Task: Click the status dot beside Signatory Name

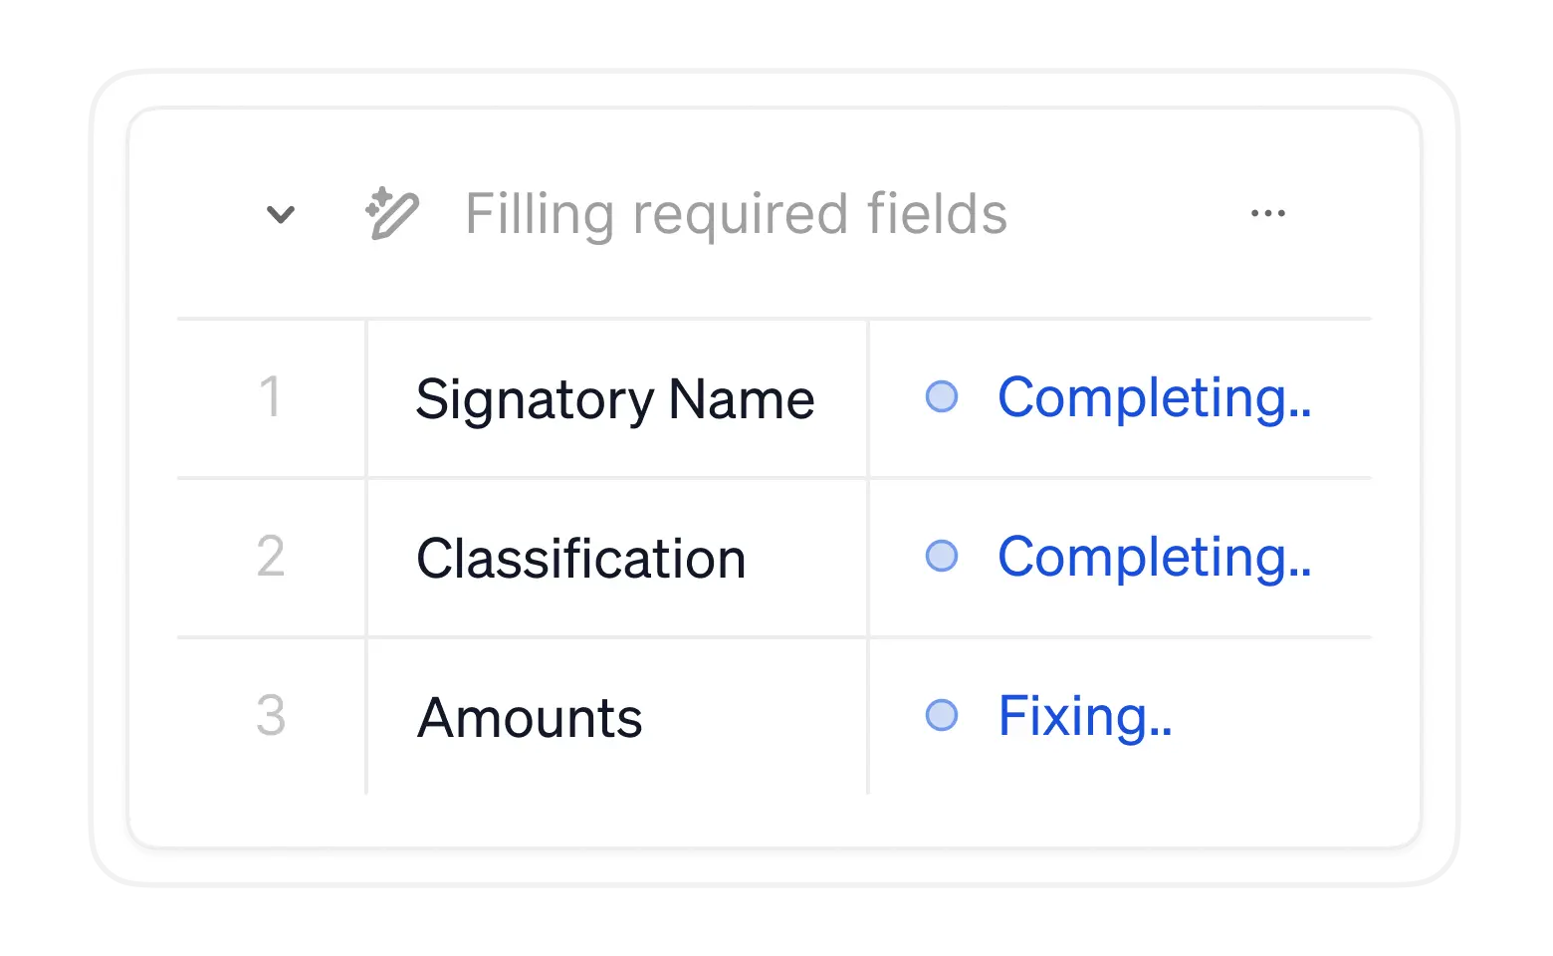Action: [x=941, y=397]
